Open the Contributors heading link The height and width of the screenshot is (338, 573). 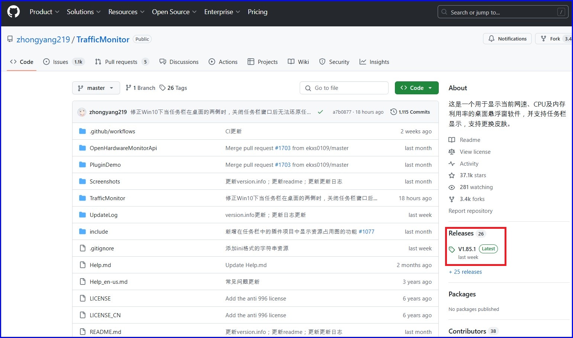click(x=473, y=331)
